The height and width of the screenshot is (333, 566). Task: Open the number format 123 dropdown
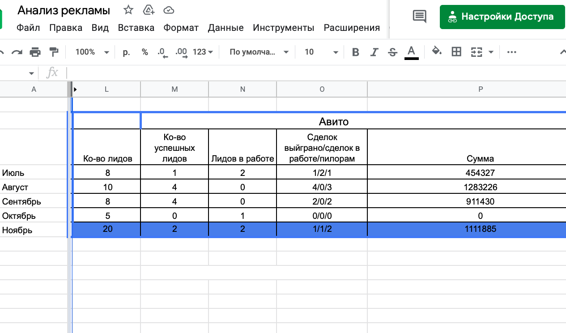[x=201, y=52]
